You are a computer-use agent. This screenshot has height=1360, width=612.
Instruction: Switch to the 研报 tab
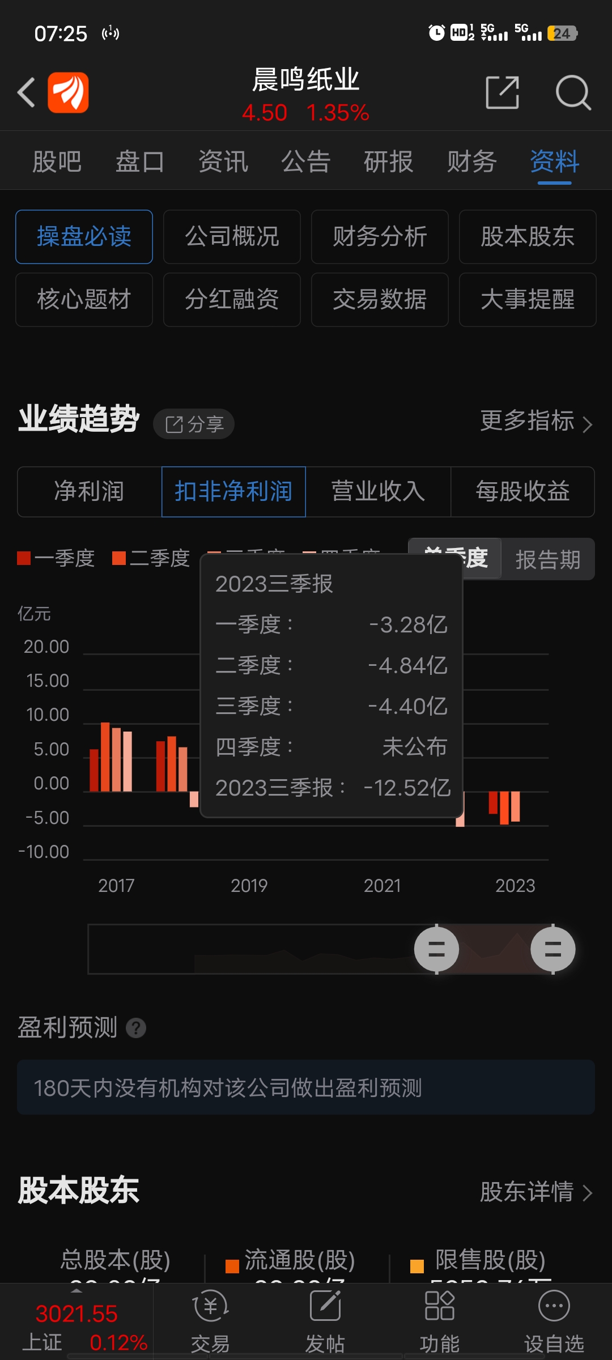(x=389, y=161)
